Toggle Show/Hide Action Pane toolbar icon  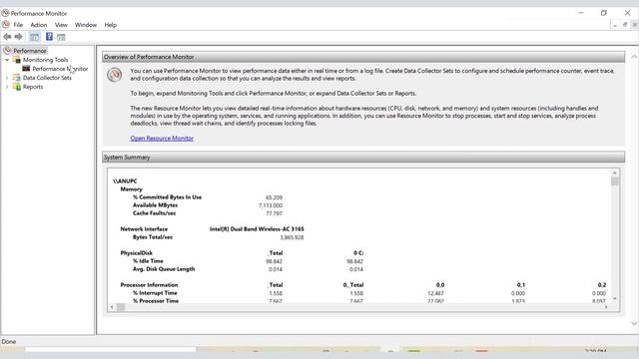click(x=61, y=37)
